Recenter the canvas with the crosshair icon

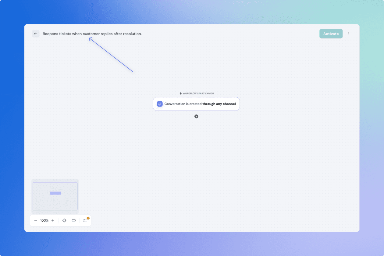pos(64,220)
